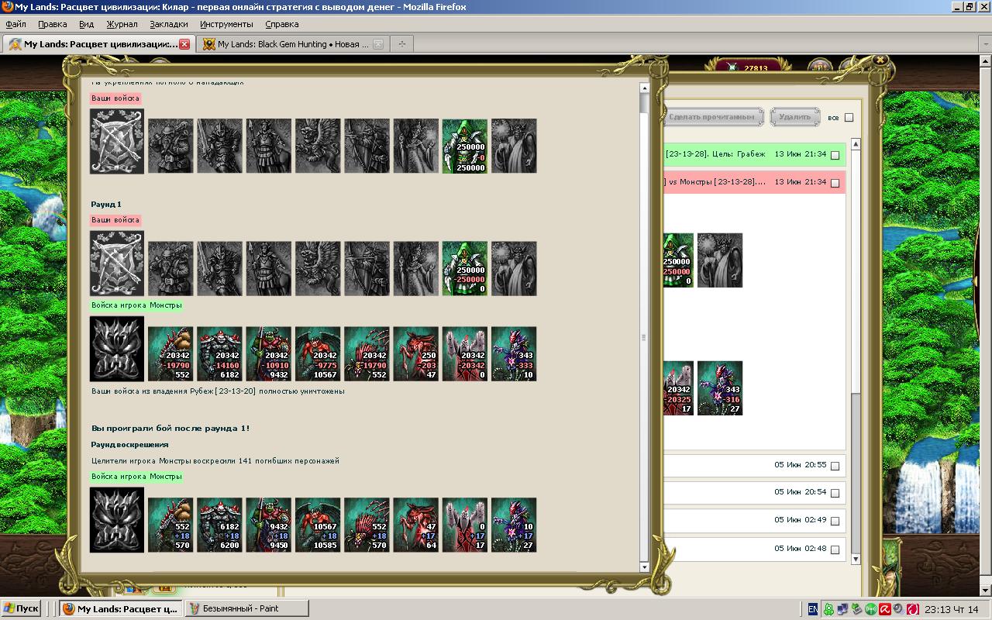
Task: Click Round 1 monster unit with 6182 survivors
Action: point(219,353)
